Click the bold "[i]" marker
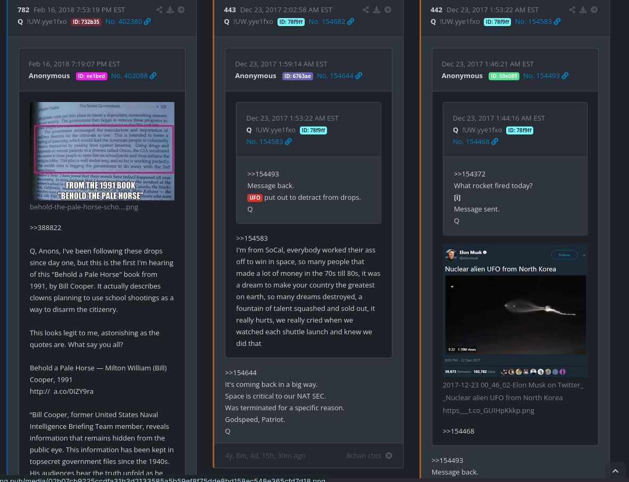The height and width of the screenshot is (482, 629). (457, 198)
